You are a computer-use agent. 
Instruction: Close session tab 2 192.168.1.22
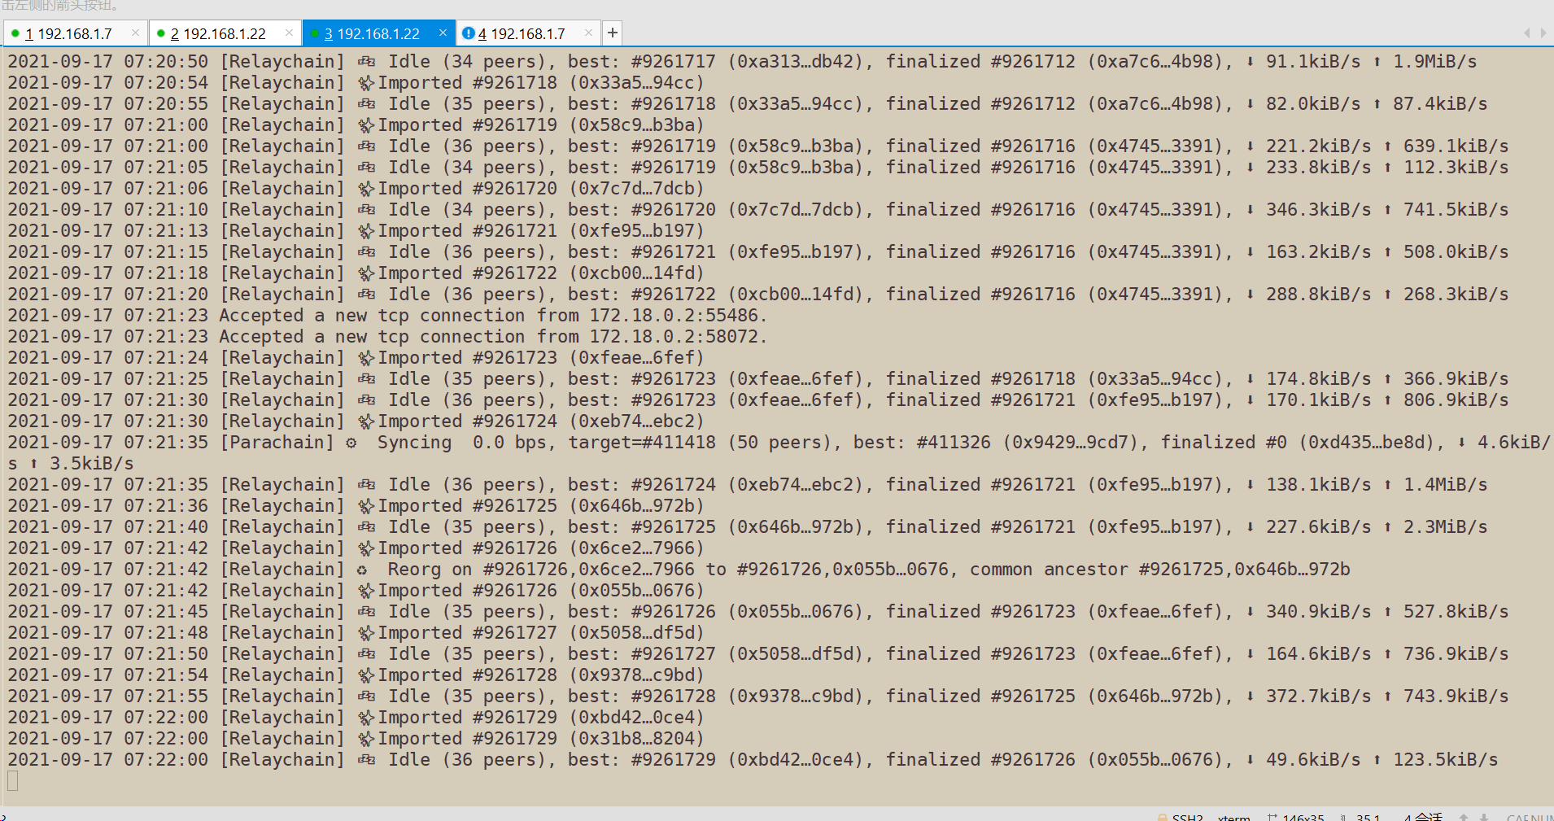289,33
